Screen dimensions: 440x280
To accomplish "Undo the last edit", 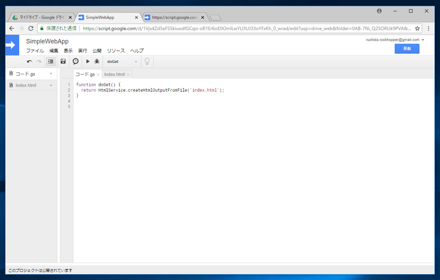I will 30,62.
